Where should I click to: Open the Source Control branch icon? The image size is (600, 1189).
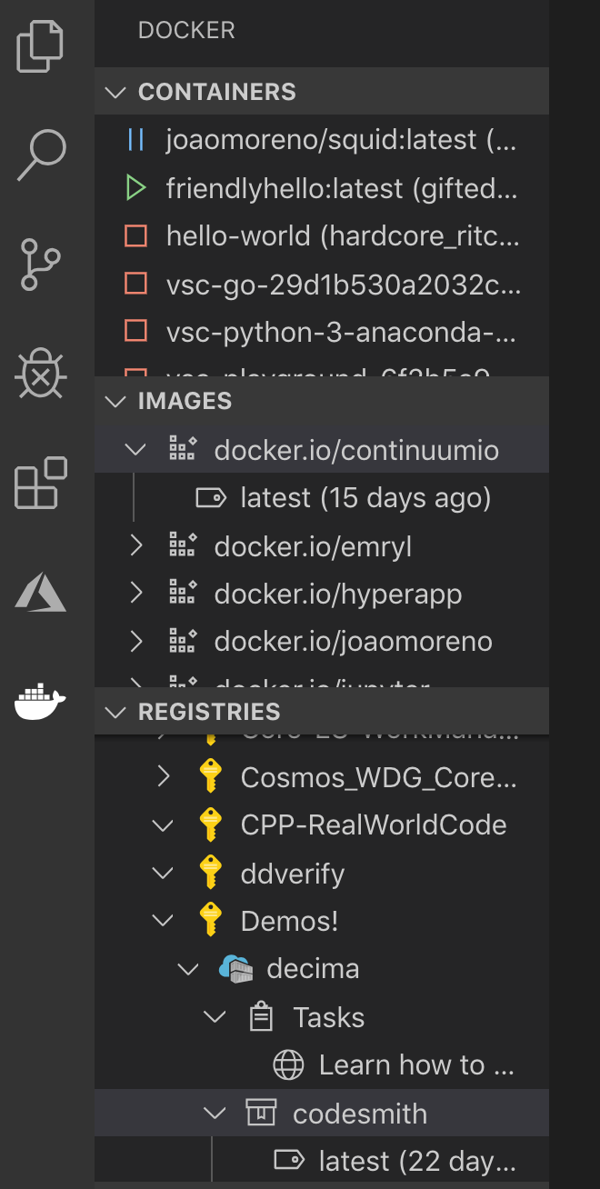point(41,265)
